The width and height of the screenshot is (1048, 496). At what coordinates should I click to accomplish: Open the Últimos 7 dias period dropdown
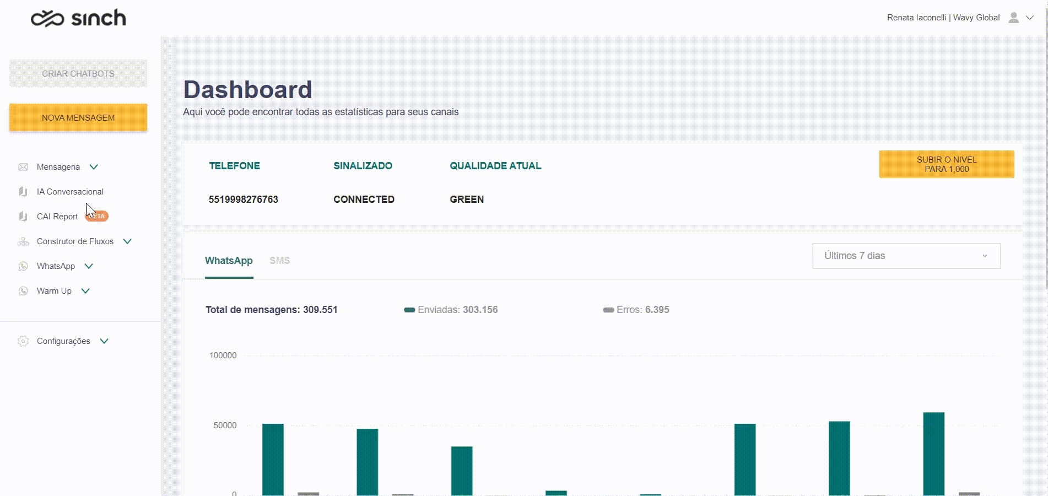point(906,256)
